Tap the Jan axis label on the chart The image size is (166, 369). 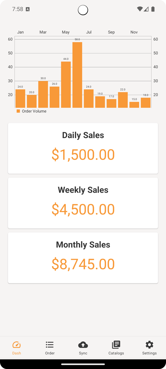click(x=21, y=32)
